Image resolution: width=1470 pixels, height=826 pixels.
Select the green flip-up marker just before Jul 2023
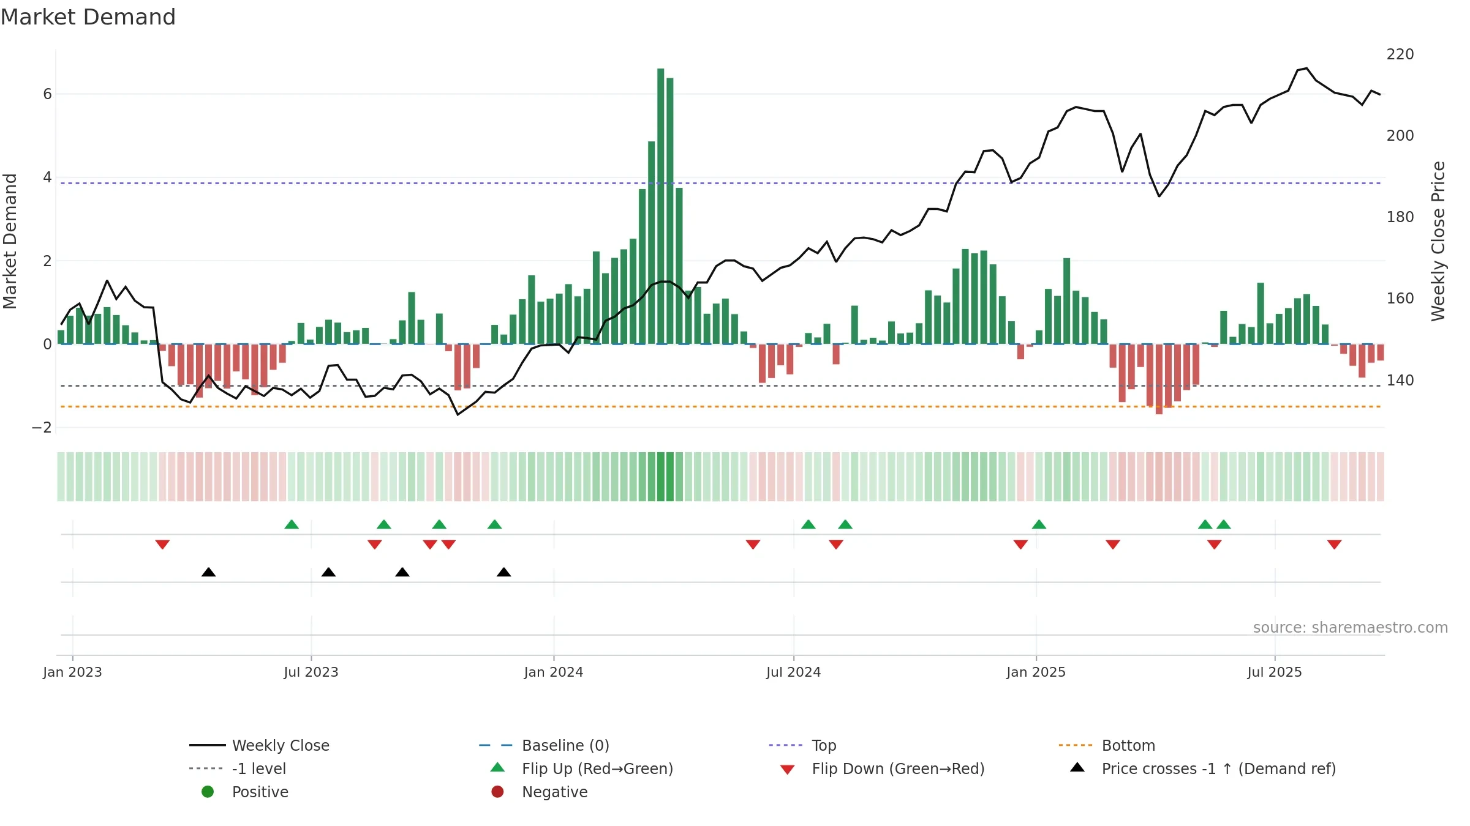click(x=292, y=524)
